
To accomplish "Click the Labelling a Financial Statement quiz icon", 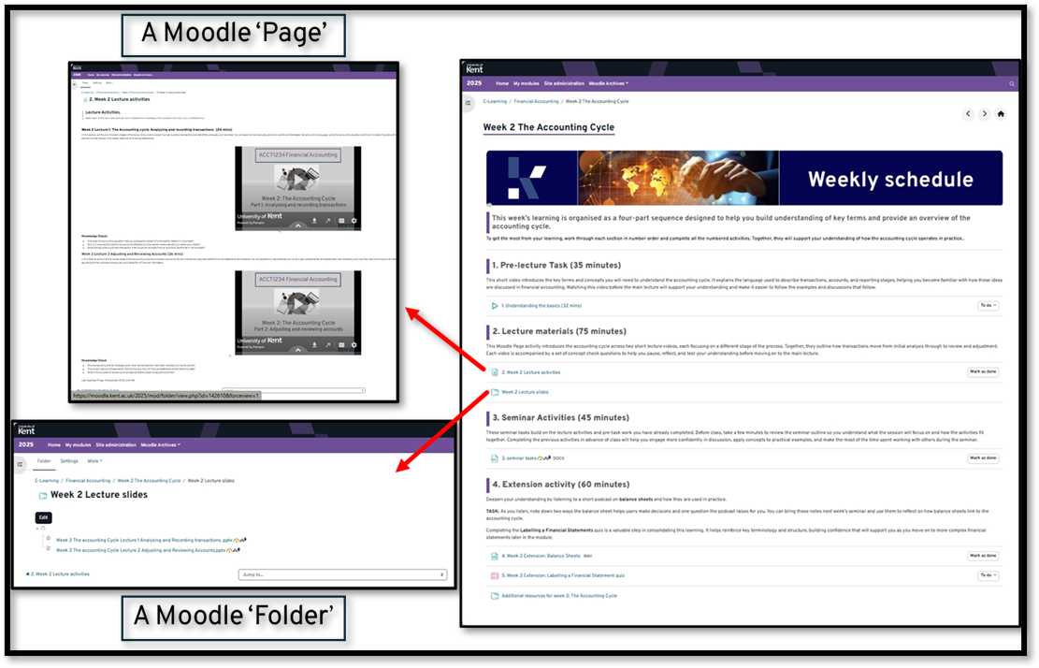I will coord(495,575).
